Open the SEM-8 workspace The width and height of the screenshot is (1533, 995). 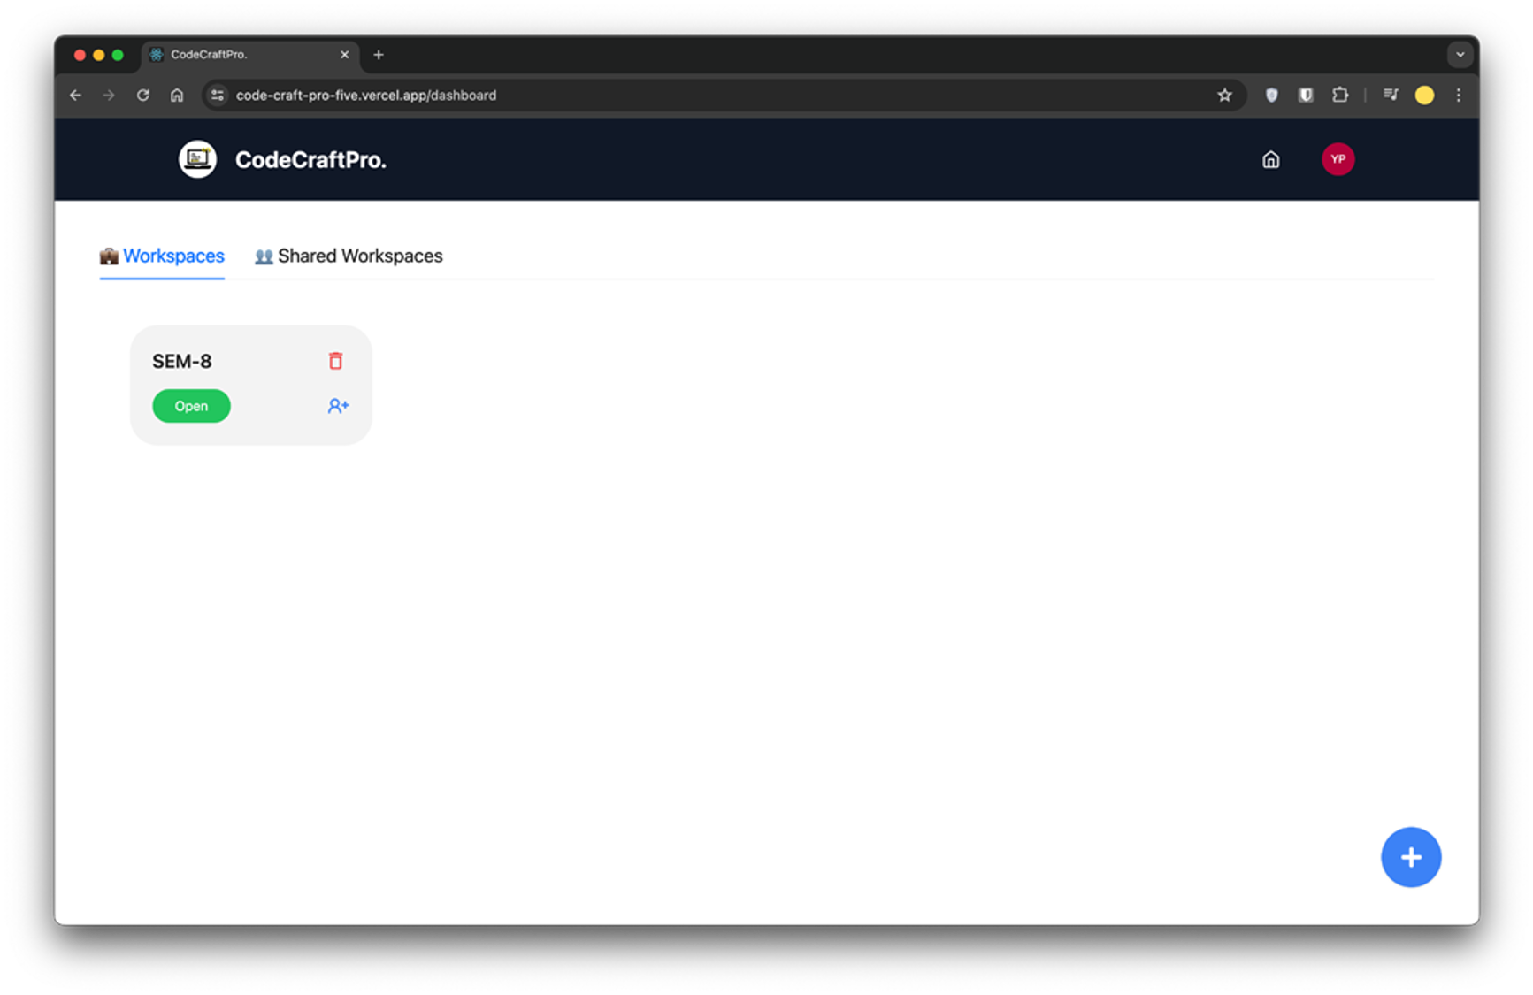click(x=191, y=406)
